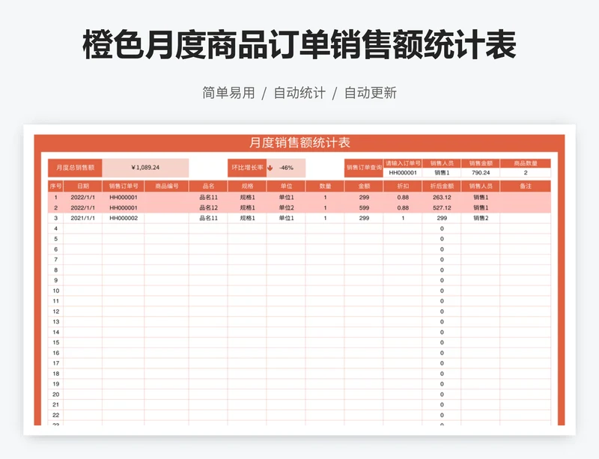
Task: Click the 263.12 discounted amount cell
Action: [442, 198]
